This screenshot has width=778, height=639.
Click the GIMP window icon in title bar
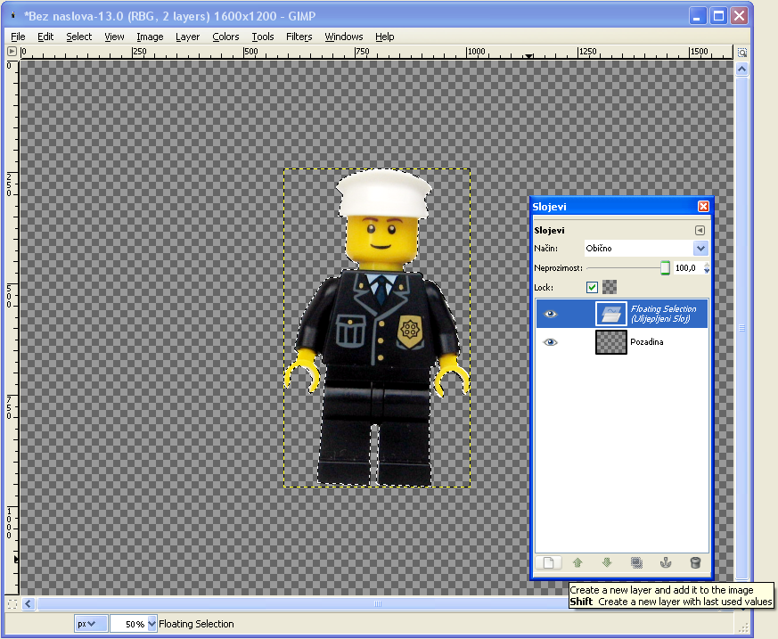click(12, 16)
